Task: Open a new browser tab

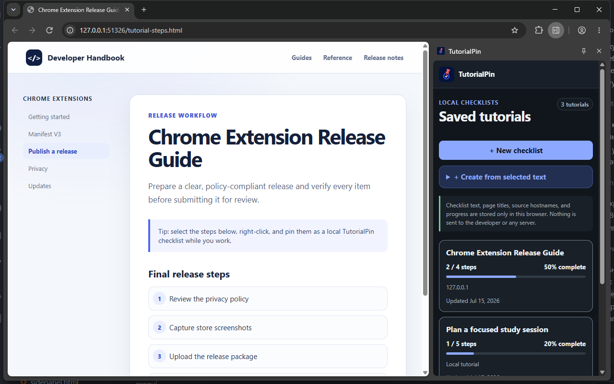Action: [x=144, y=10]
